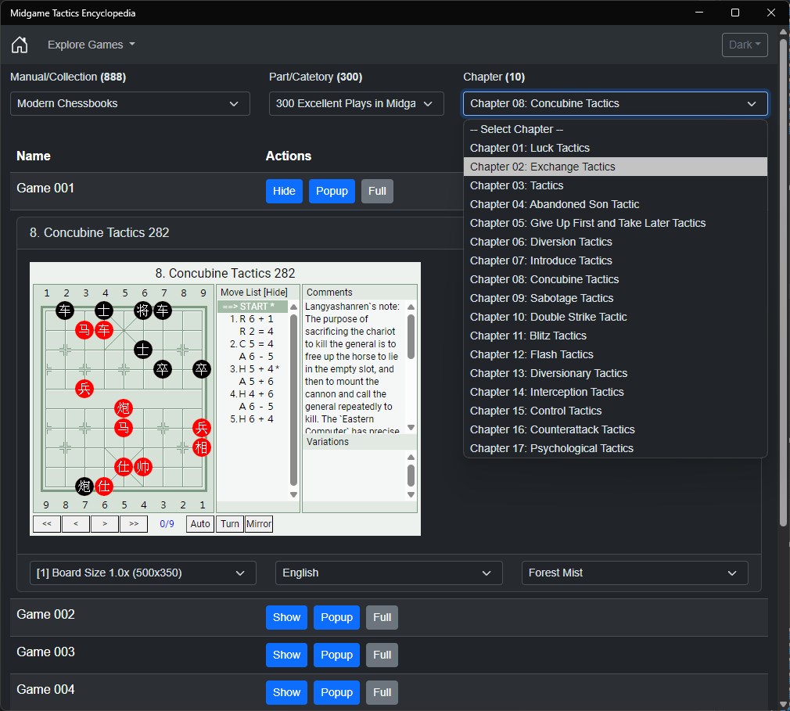Click the Variations scrollbar up arrow
The width and height of the screenshot is (790, 711).
411,458
